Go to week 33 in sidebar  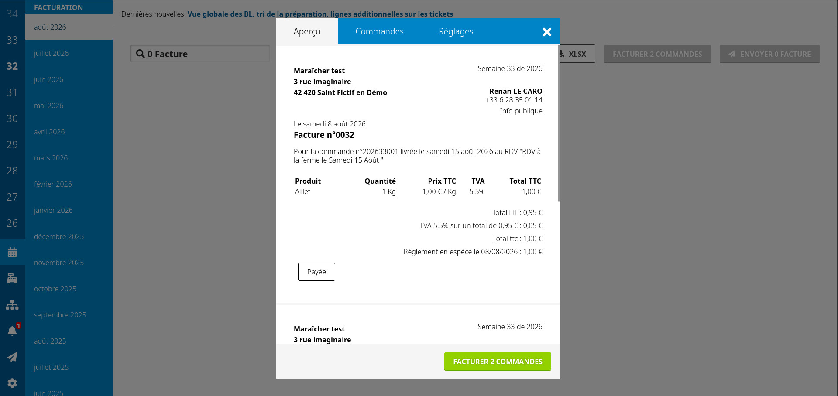coord(12,40)
